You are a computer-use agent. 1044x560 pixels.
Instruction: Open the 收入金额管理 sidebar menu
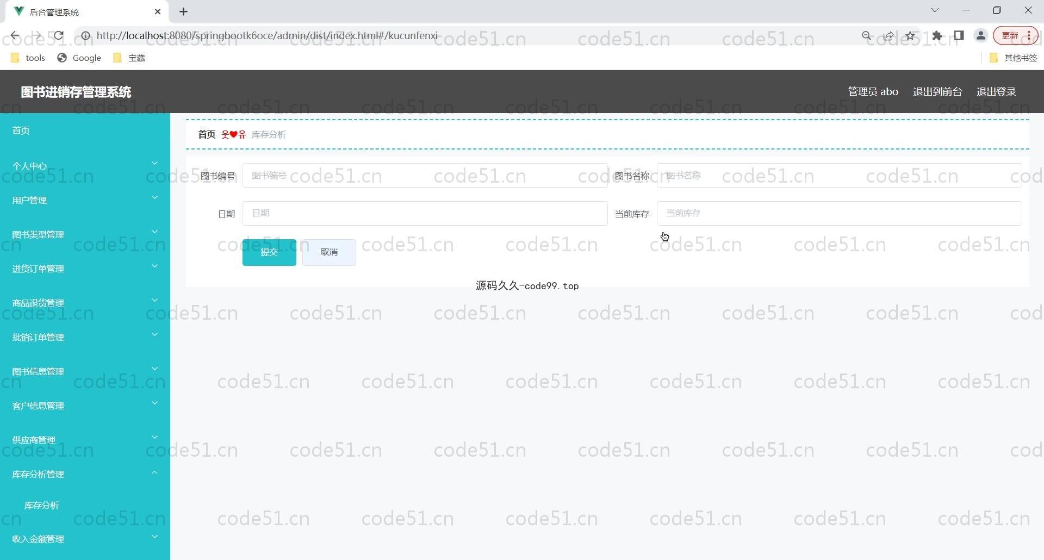85,539
